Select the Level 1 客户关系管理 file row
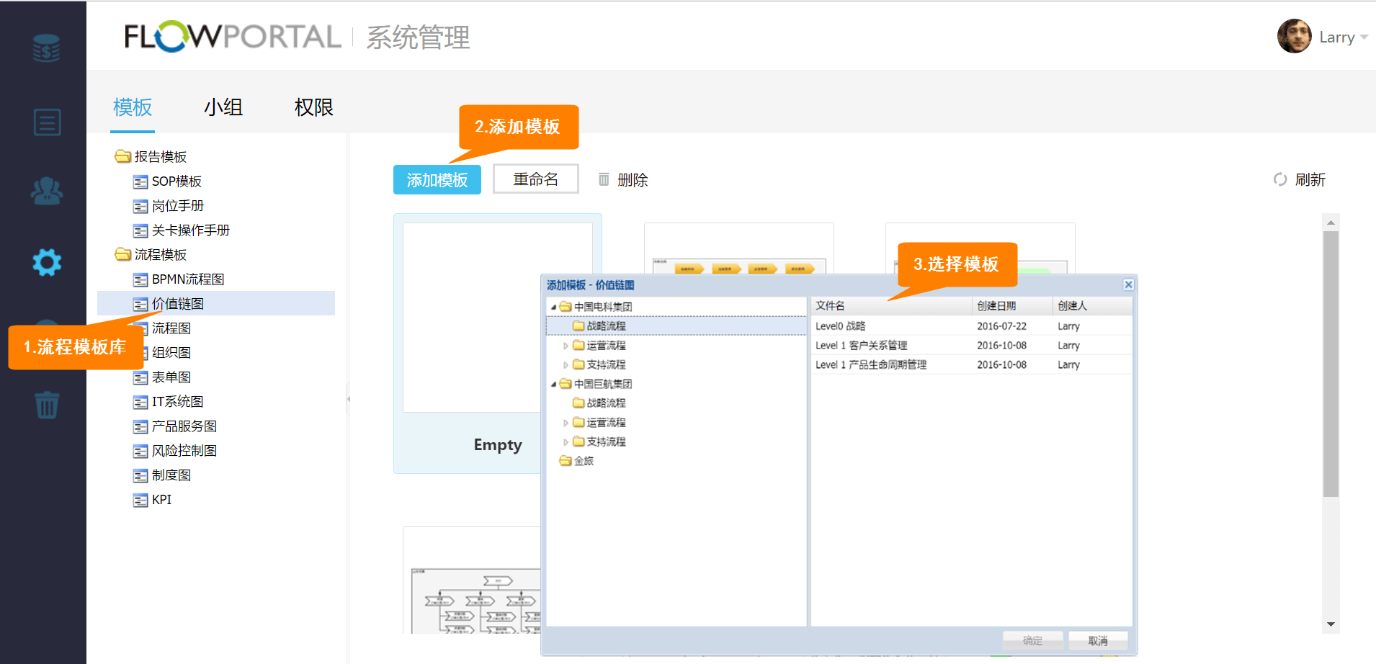 (x=861, y=346)
